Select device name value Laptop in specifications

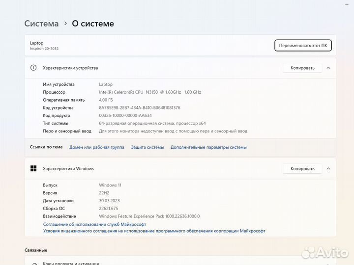tap(106, 84)
